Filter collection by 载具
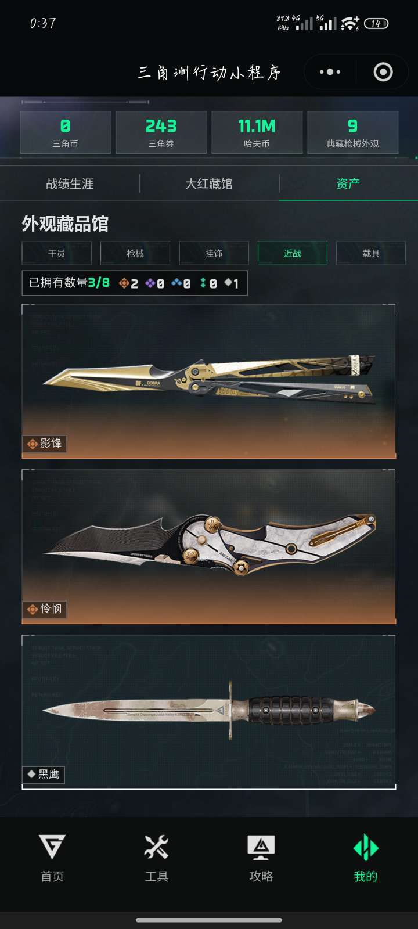The image size is (418, 929). pyautogui.click(x=371, y=253)
